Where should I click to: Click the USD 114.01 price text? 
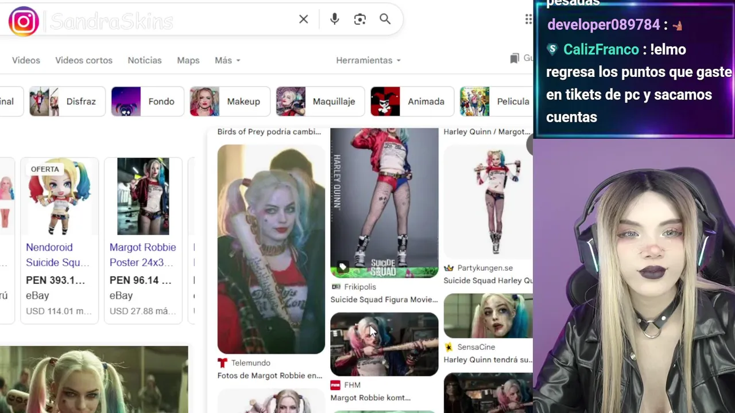[x=59, y=311]
